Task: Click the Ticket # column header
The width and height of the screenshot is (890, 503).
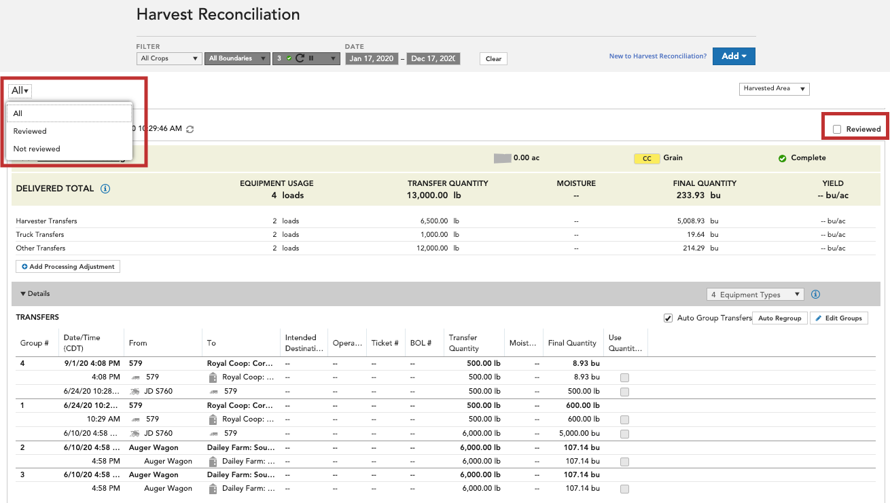Action: point(387,343)
